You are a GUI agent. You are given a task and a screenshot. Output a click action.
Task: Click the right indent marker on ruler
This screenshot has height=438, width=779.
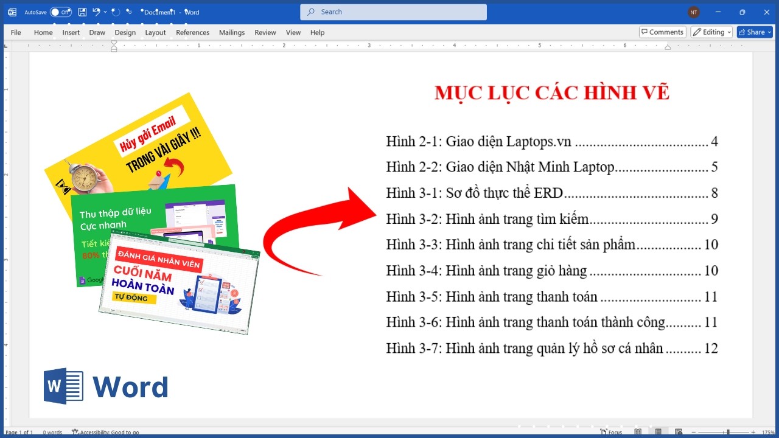[x=668, y=47]
